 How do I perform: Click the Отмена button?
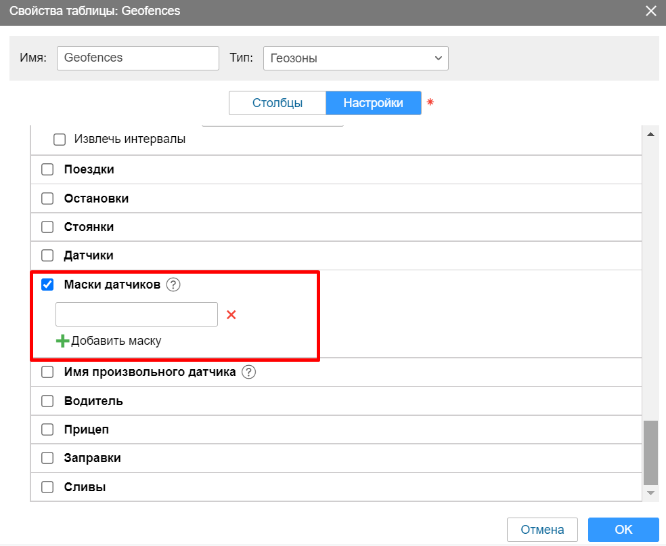pos(542,530)
